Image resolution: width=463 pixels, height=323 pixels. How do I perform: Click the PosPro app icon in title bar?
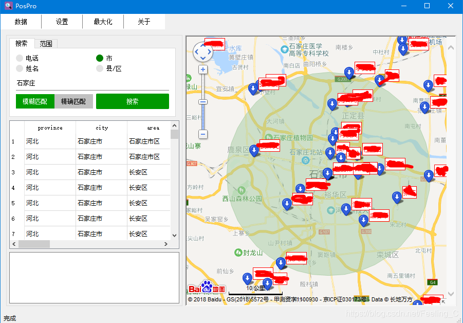pos(9,6)
